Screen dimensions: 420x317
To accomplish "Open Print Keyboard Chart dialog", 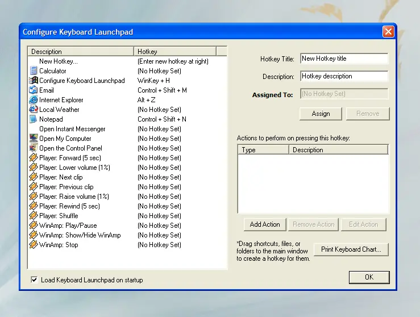I will (x=351, y=249).
